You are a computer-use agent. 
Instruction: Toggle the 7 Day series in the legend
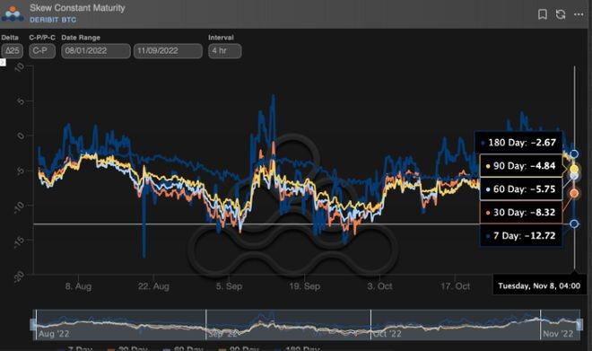pos(74,348)
